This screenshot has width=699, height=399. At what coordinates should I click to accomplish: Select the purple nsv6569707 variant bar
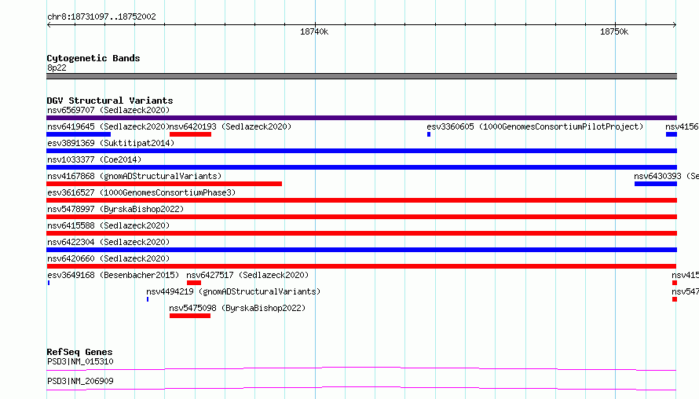pos(361,118)
